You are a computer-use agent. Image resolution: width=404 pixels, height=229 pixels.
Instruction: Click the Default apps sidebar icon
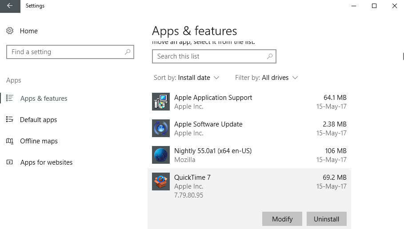[x=9, y=119]
